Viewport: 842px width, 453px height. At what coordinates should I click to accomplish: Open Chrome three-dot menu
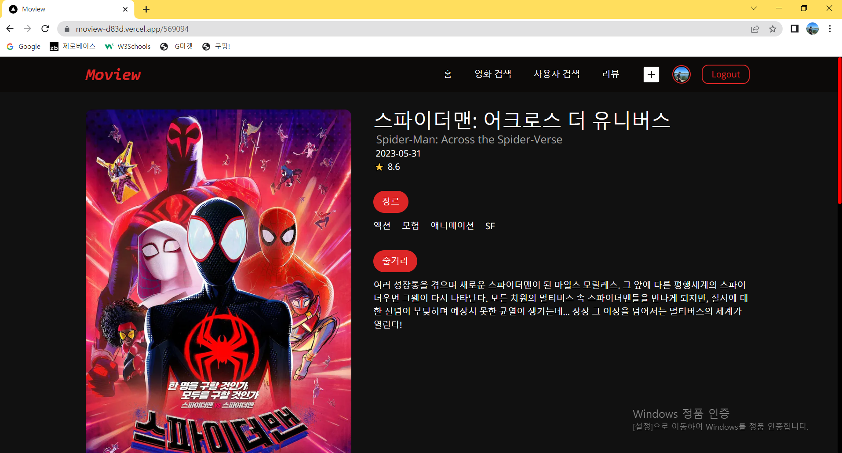coord(830,29)
